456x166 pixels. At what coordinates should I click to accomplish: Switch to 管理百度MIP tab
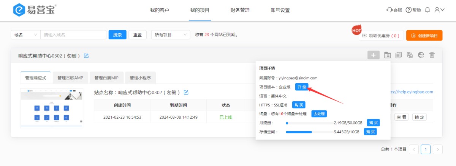106,78
